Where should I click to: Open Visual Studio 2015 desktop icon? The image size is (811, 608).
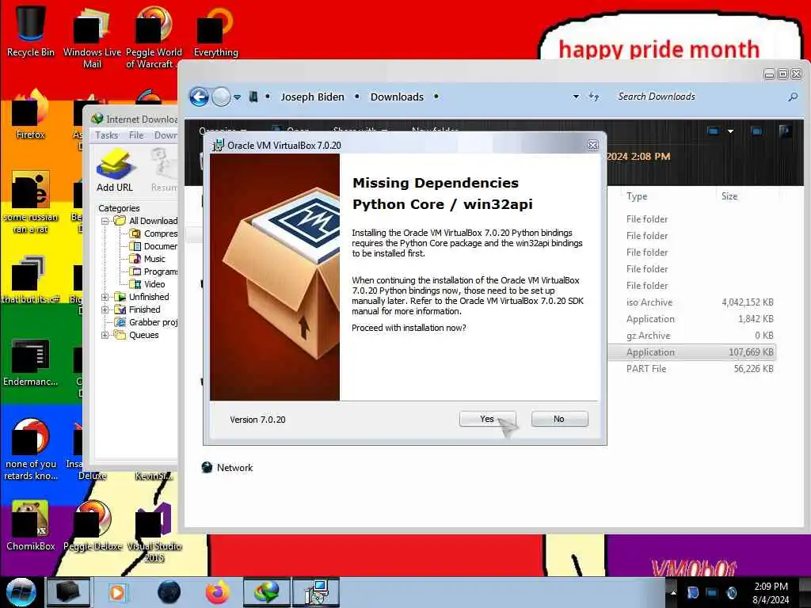[154, 531]
